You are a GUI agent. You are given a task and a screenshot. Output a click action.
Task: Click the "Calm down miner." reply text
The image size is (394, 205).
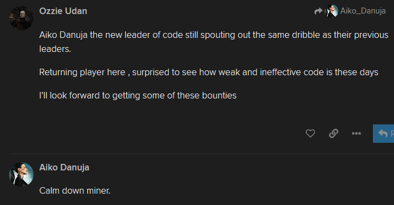click(75, 191)
